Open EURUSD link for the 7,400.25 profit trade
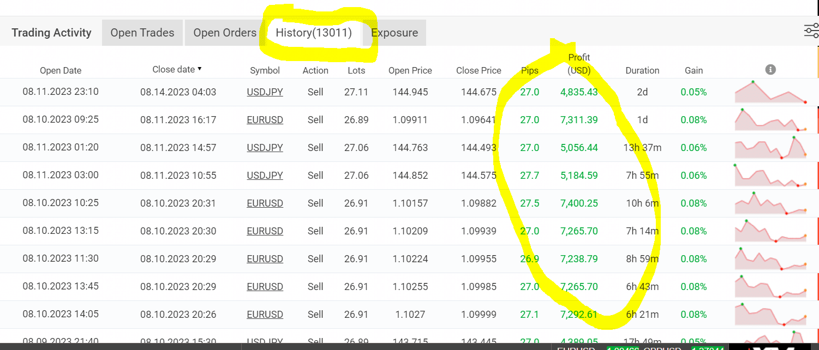 265,203
